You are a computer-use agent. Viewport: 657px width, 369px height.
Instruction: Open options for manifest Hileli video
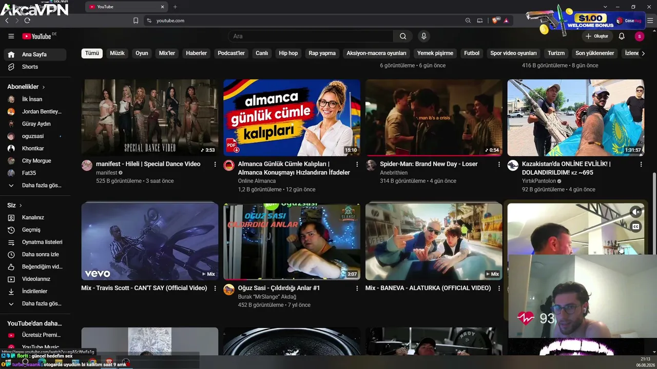pyautogui.click(x=215, y=164)
